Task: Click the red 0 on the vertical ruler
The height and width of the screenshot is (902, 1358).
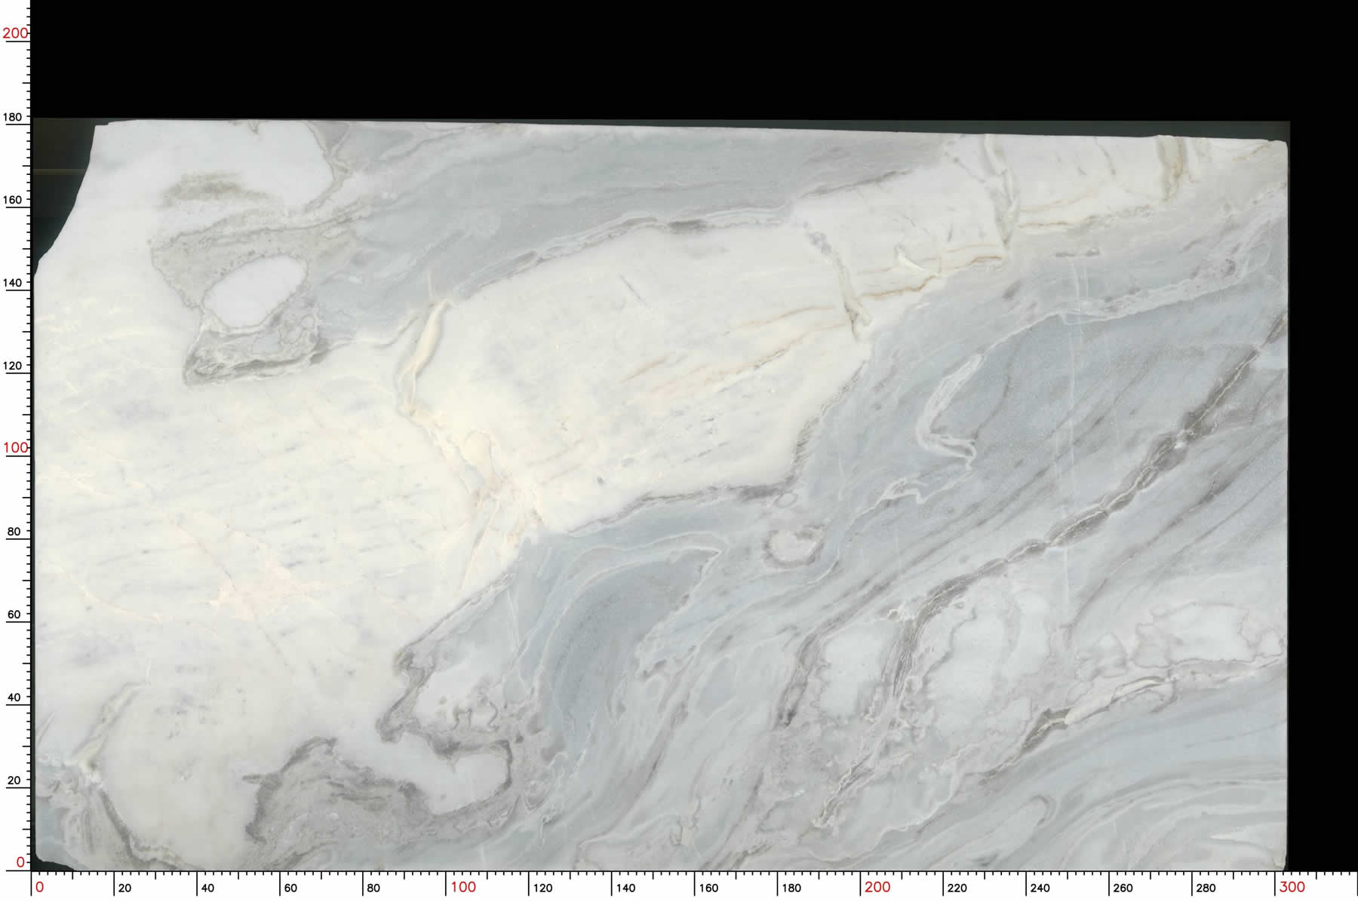Action: pos(20,861)
